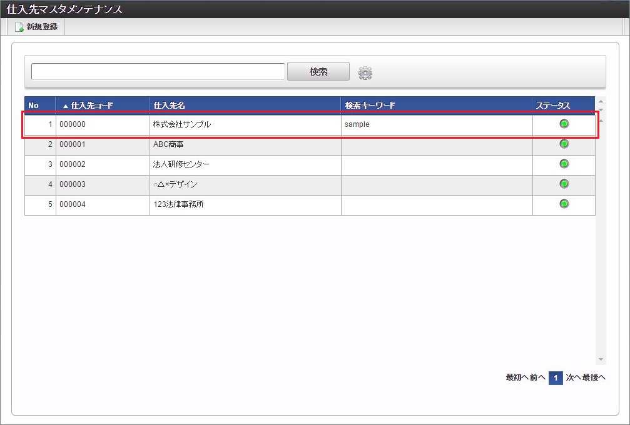The width and height of the screenshot is (630, 425).
Task: Click the 検索 search button
Action: click(x=318, y=71)
